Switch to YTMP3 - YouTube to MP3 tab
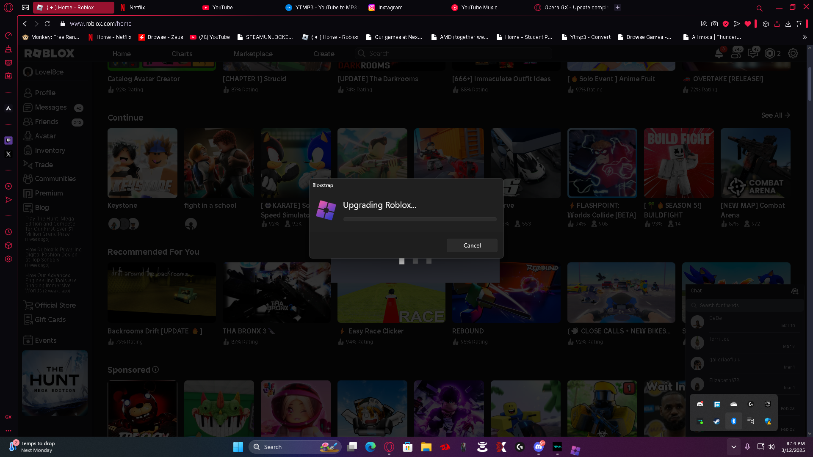 (x=322, y=8)
